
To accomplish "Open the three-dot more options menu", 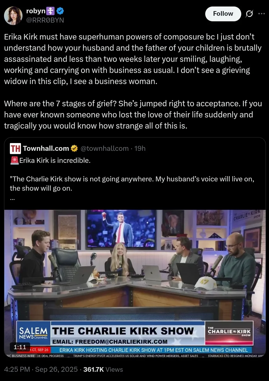I will pyautogui.click(x=261, y=14).
